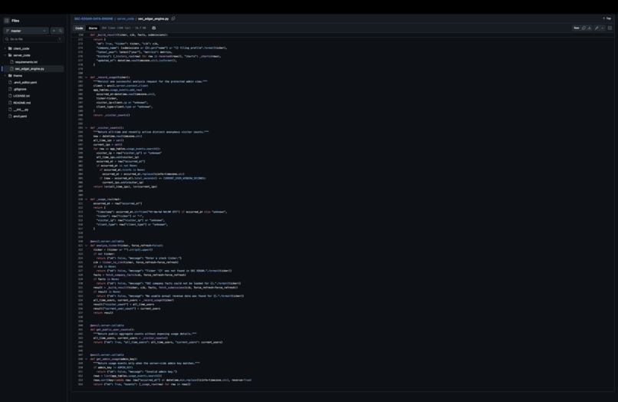Viewport: 618px width, 402px height.
Task: Click the 'def analyze_ticker' code line
Action: pos(127,245)
